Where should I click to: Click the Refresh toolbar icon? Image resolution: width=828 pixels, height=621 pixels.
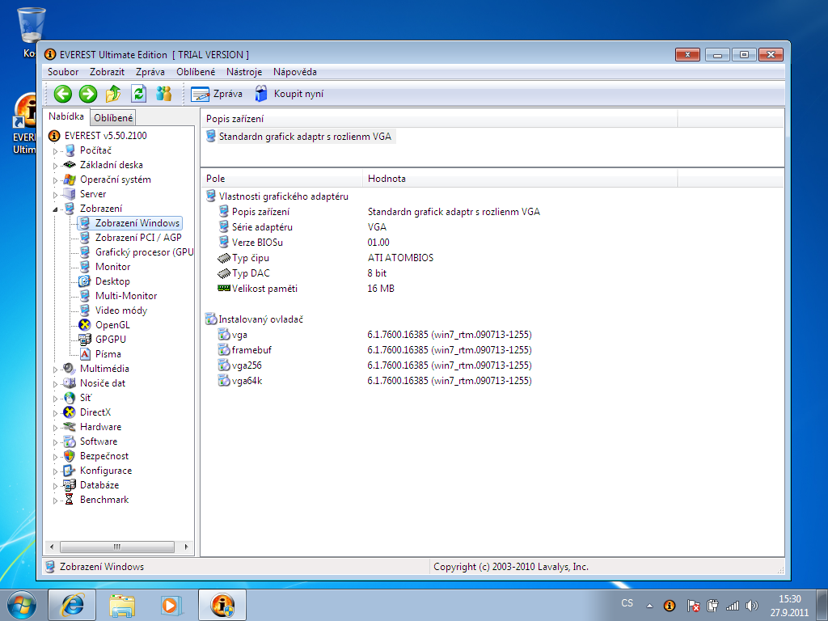coord(138,94)
